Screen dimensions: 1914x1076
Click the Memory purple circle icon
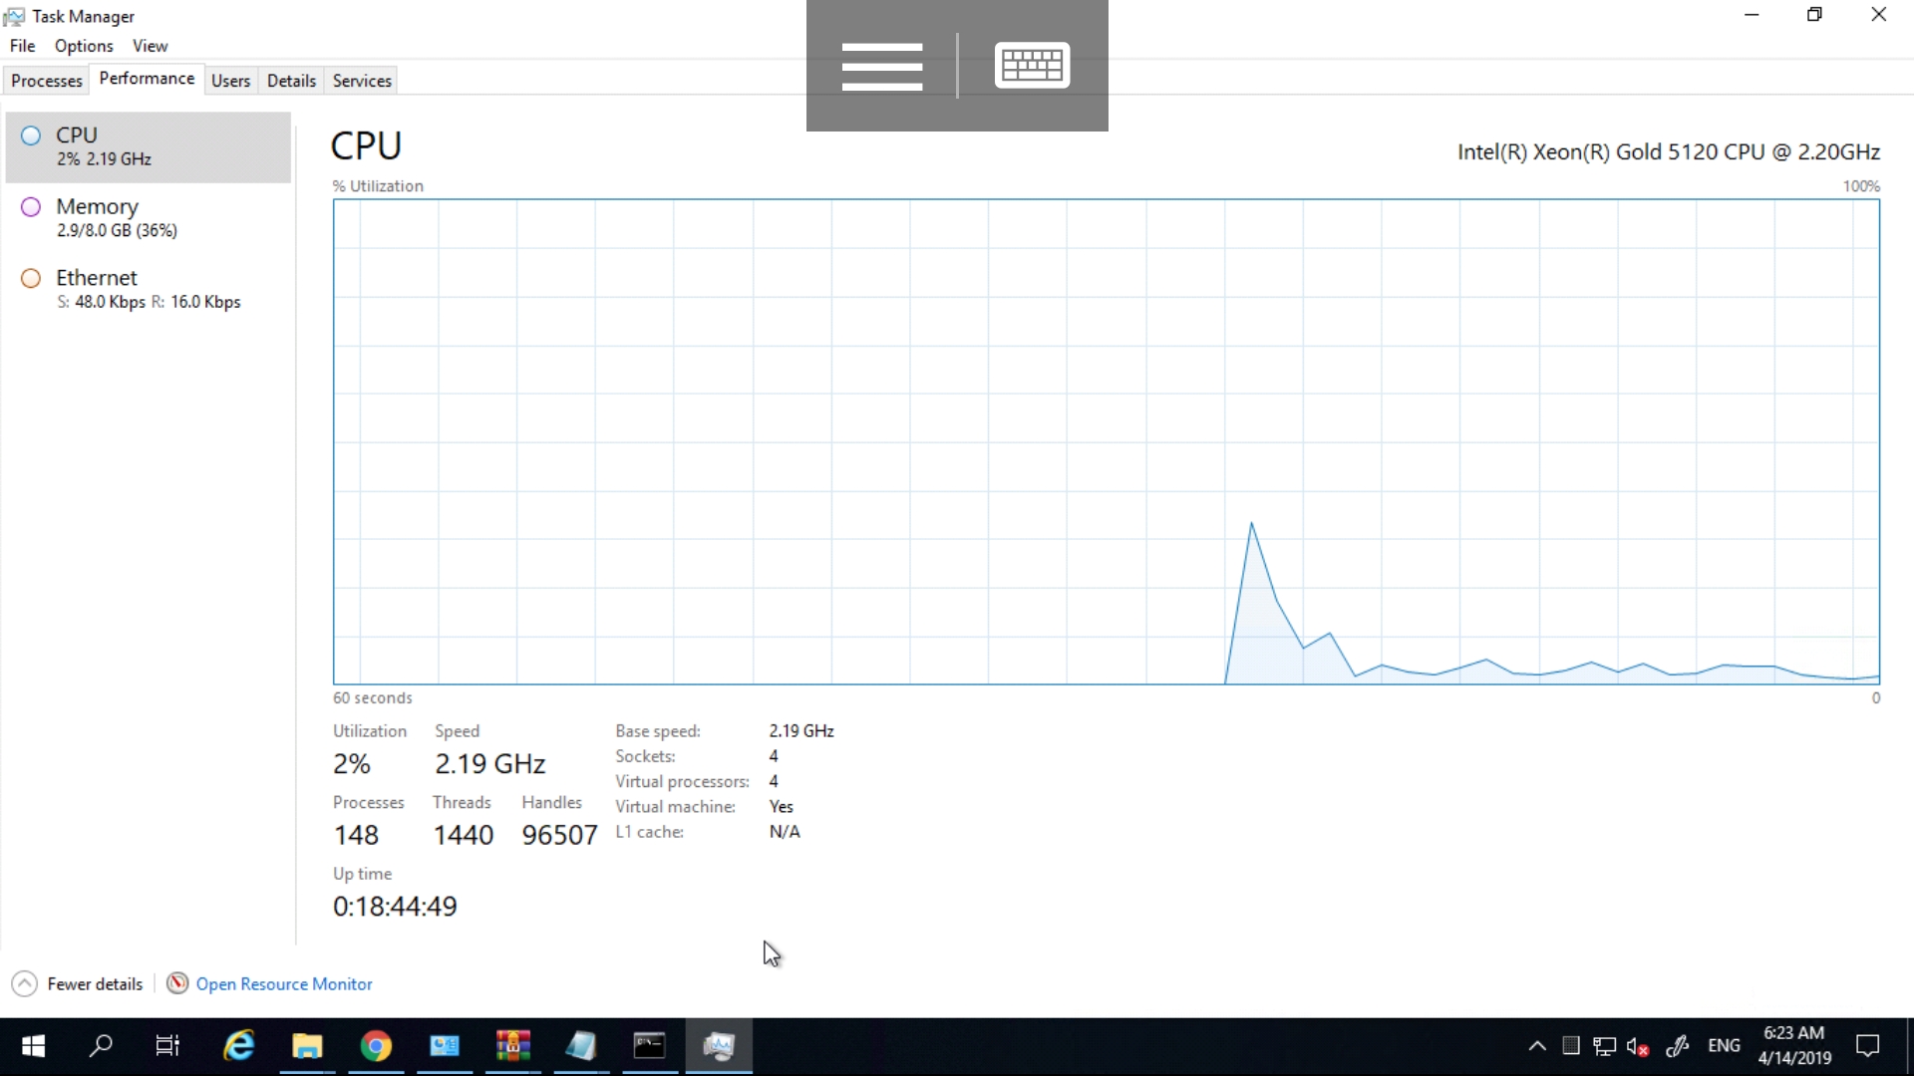(x=31, y=207)
